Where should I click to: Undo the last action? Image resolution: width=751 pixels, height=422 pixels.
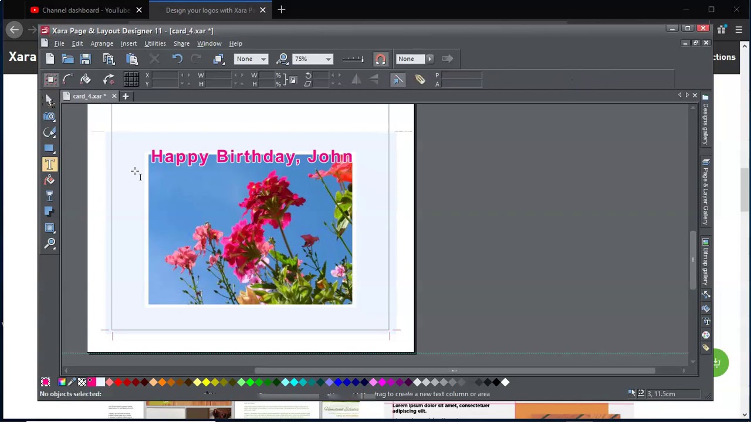pyautogui.click(x=177, y=59)
